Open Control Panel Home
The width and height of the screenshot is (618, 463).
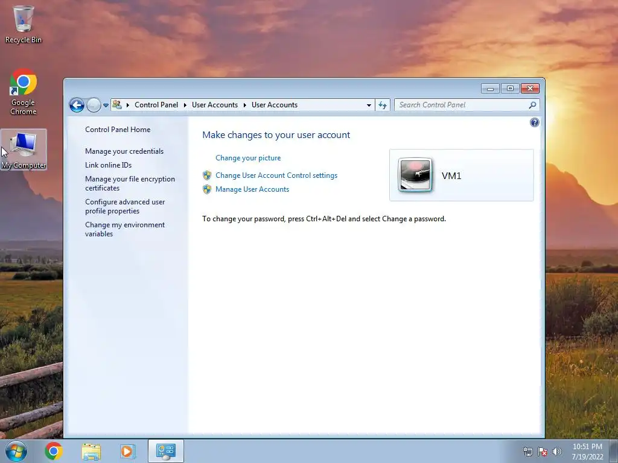pos(118,130)
